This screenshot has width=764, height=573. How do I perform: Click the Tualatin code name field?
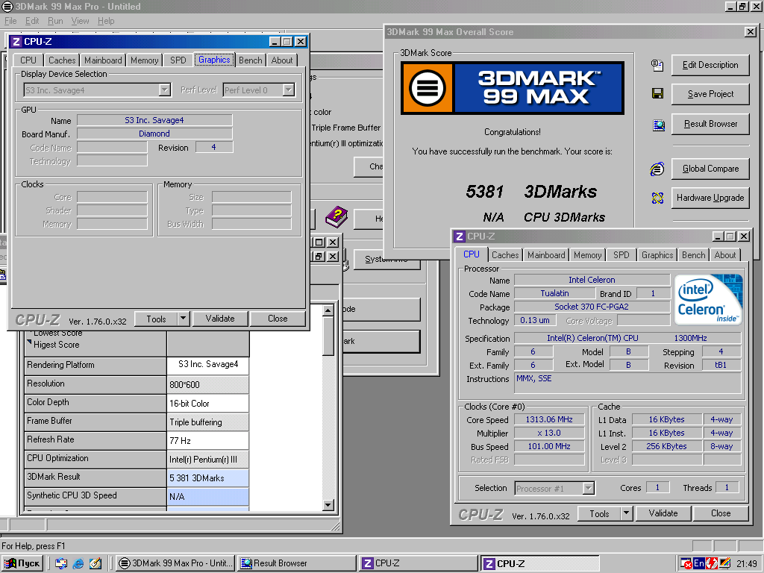click(554, 293)
